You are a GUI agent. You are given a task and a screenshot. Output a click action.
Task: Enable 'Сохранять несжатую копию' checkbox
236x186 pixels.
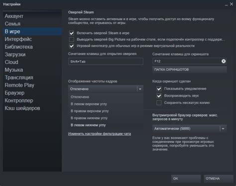click(x=159, y=103)
